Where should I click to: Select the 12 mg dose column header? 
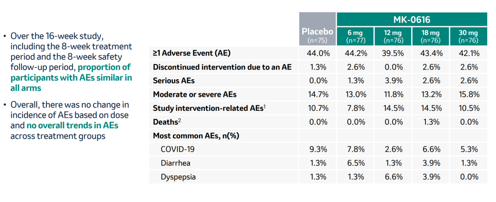tap(393, 36)
